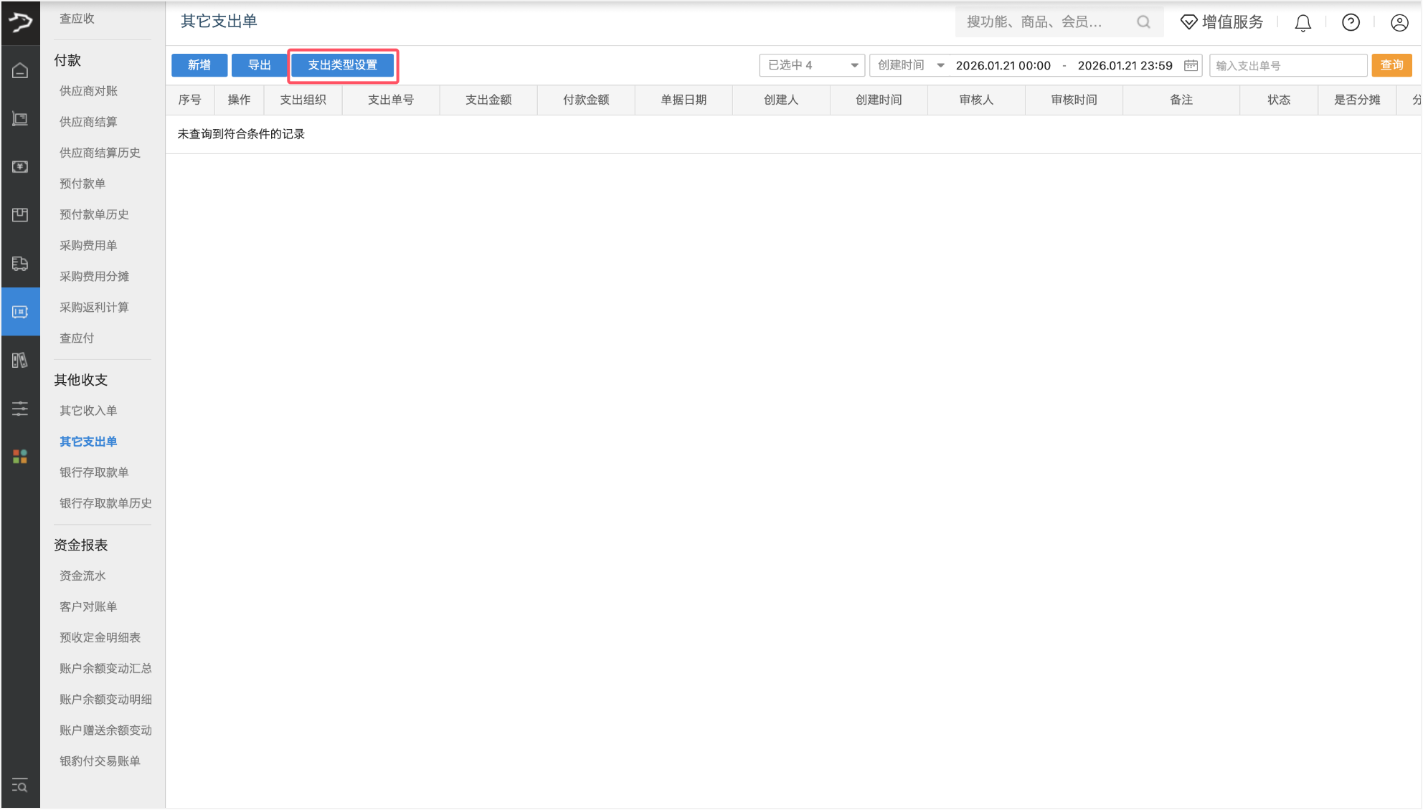Select 资金流水 under 资金报表
Image resolution: width=1423 pixels, height=810 pixels.
(x=82, y=576)
